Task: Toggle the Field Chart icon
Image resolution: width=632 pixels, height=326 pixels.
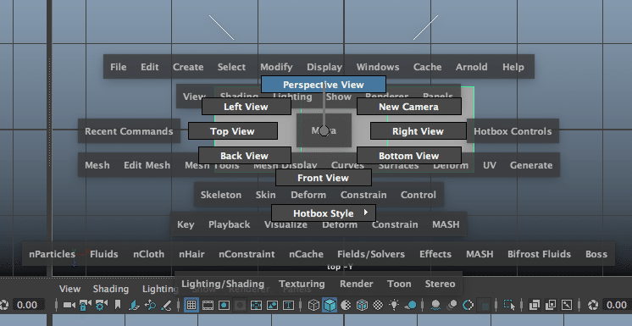Action: (257, 305)
